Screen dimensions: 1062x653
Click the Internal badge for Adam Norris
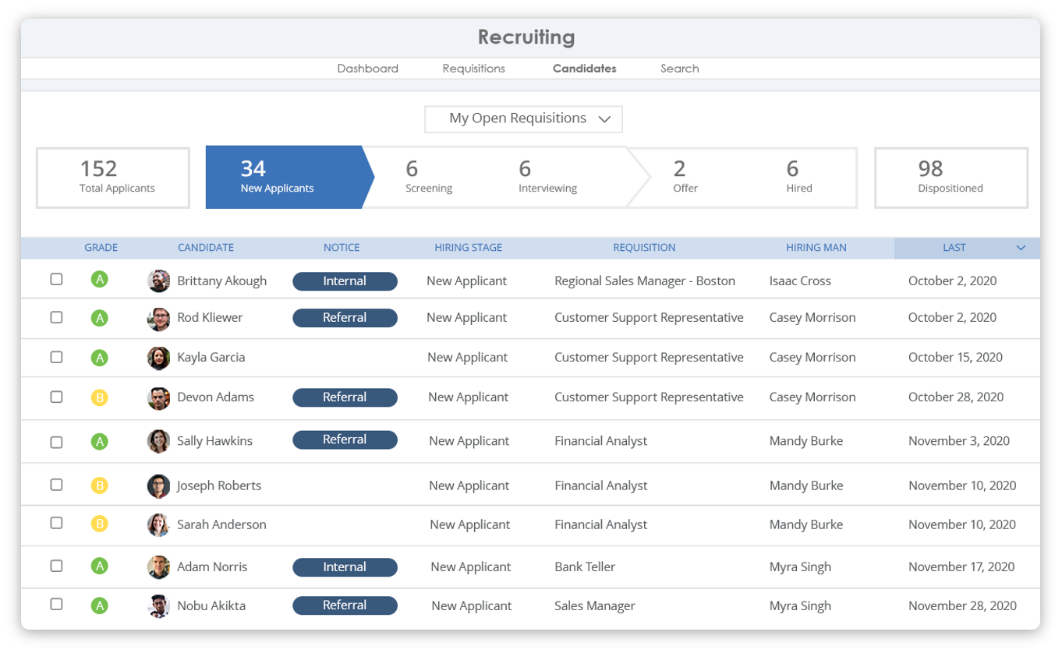pyautogui.click(x=345, y=567)
